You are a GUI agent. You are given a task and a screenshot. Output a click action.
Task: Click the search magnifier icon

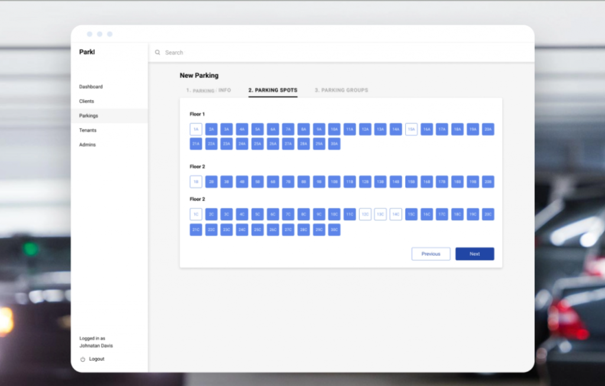click(x=157, y=53)
